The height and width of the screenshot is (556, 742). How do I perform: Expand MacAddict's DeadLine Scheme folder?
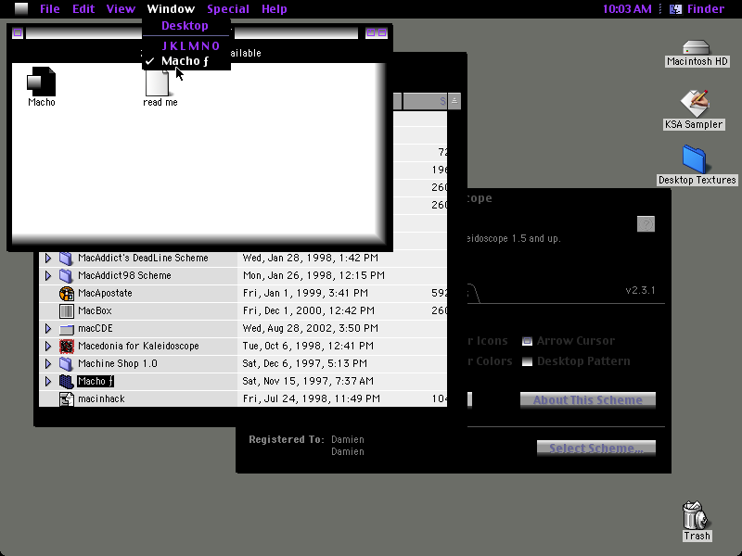48,259
